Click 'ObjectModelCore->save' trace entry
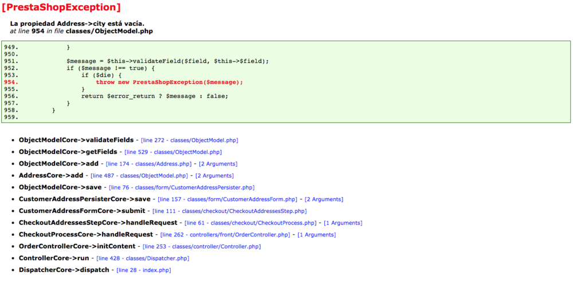 [x=60, y=187]
